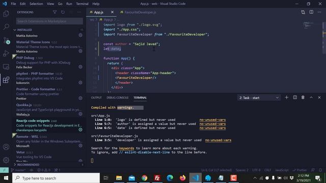
Task: Select the Reactjs code snippets extension
Action: tap(49, 126)
